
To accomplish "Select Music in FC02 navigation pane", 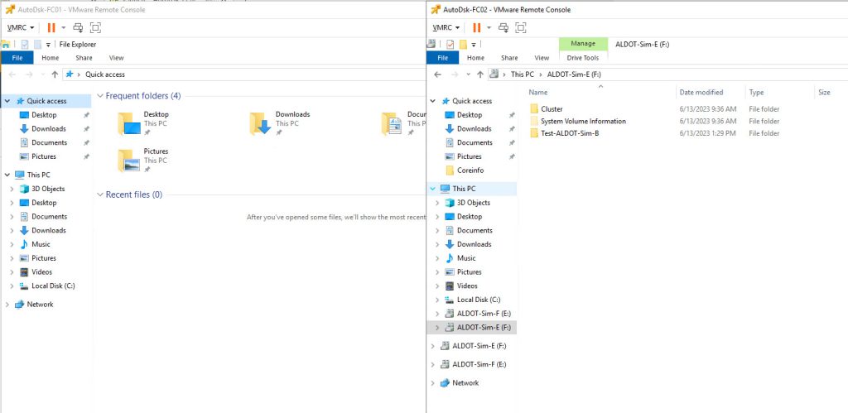I will point(466,258).
